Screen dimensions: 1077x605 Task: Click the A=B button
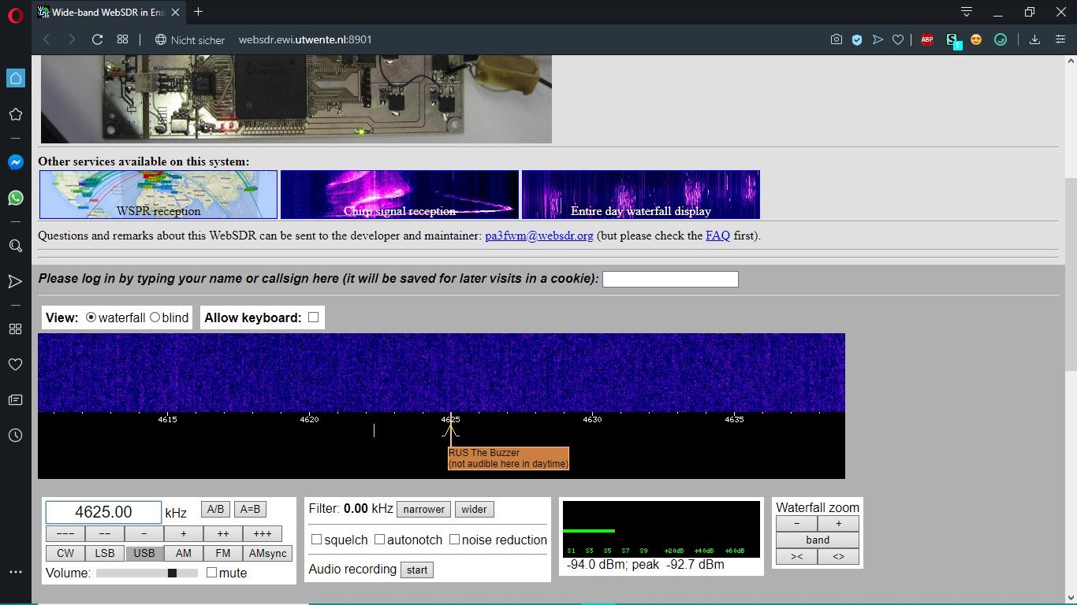[x=250, y=509]
